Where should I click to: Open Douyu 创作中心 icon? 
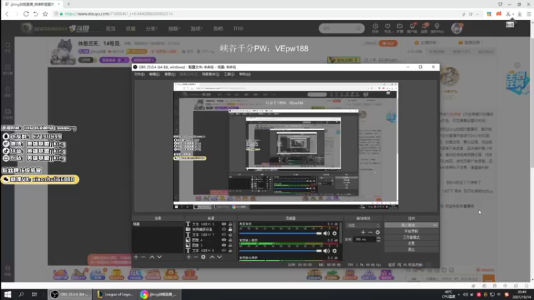pyautogui.click(x=437, y=28)
